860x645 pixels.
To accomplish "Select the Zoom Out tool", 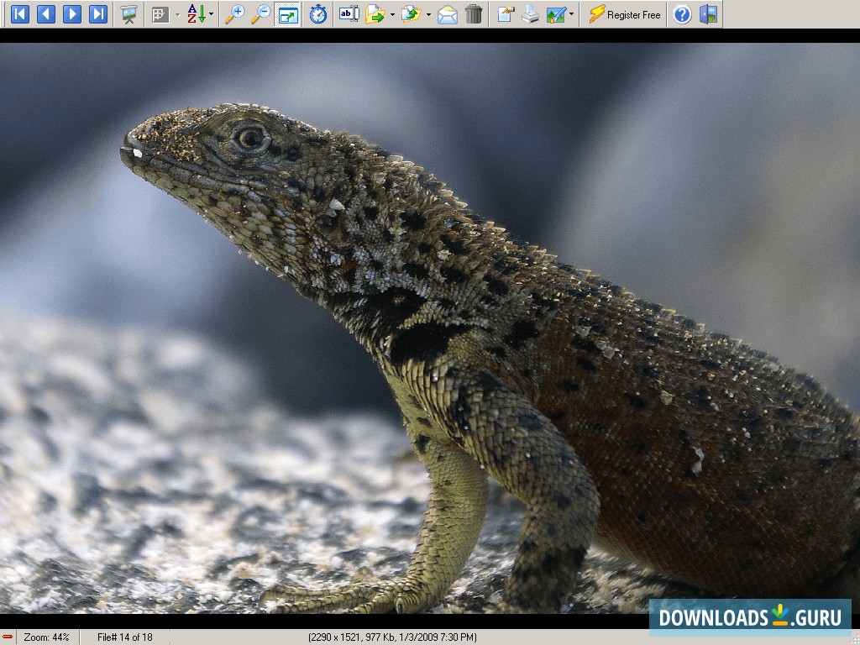I will point(261,13).
